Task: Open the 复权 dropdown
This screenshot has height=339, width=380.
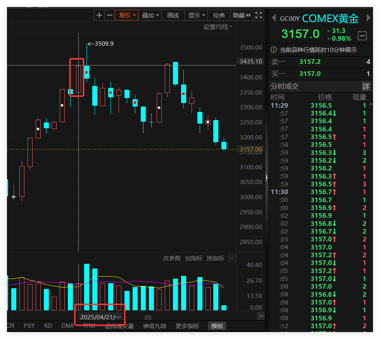Action: 126,15
